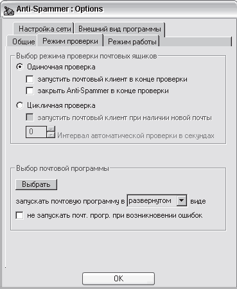Viewport: 237px width, 289px height.
Task: Expand the развернутом dropdown arrow
Action: [182, 200]
